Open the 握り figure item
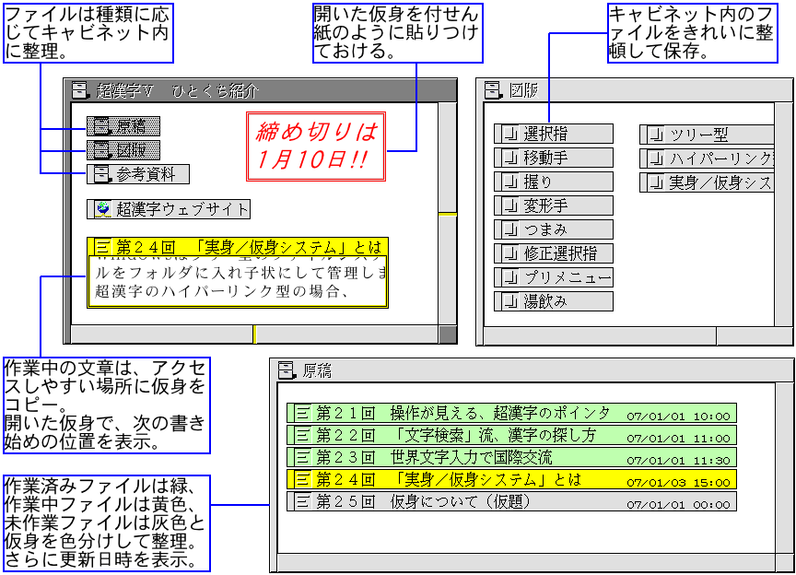 [x=553, y=182]
